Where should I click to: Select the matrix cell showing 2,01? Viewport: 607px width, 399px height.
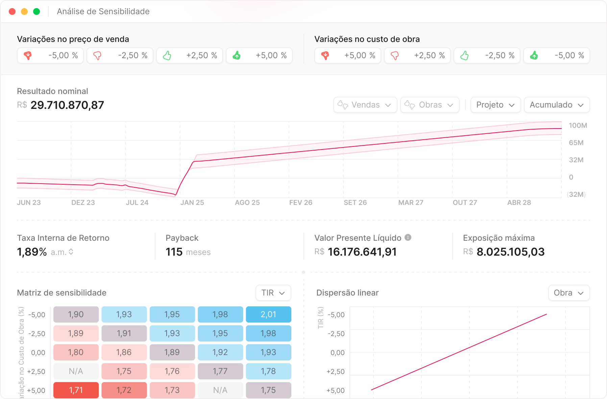point(269,314)
